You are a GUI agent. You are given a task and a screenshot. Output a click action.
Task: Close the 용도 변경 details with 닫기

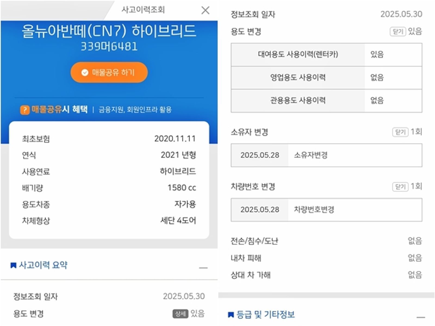(x=398, y=32)
